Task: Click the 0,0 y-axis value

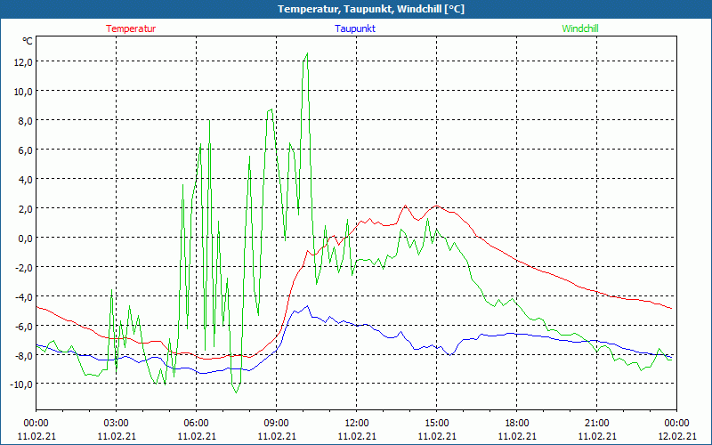Action: pos(26,238)
